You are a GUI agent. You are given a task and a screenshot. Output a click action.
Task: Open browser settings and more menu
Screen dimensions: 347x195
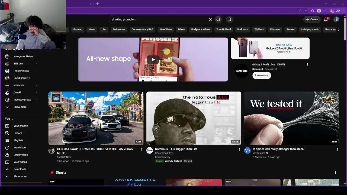tap(325, 11)
